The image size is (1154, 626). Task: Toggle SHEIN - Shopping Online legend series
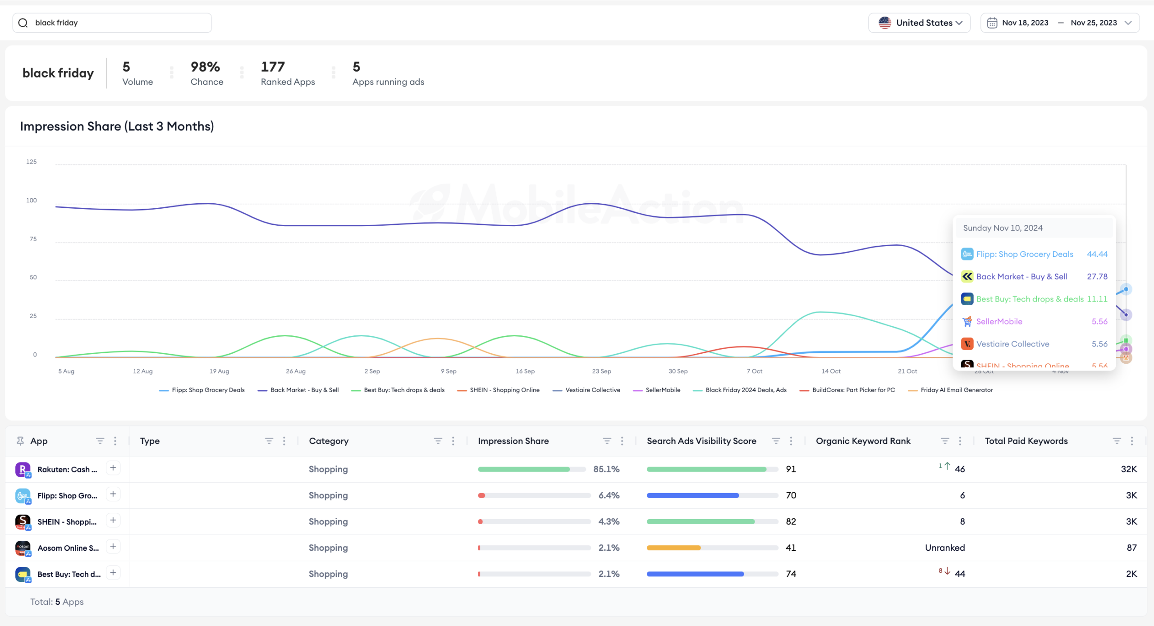pos(499,390)
